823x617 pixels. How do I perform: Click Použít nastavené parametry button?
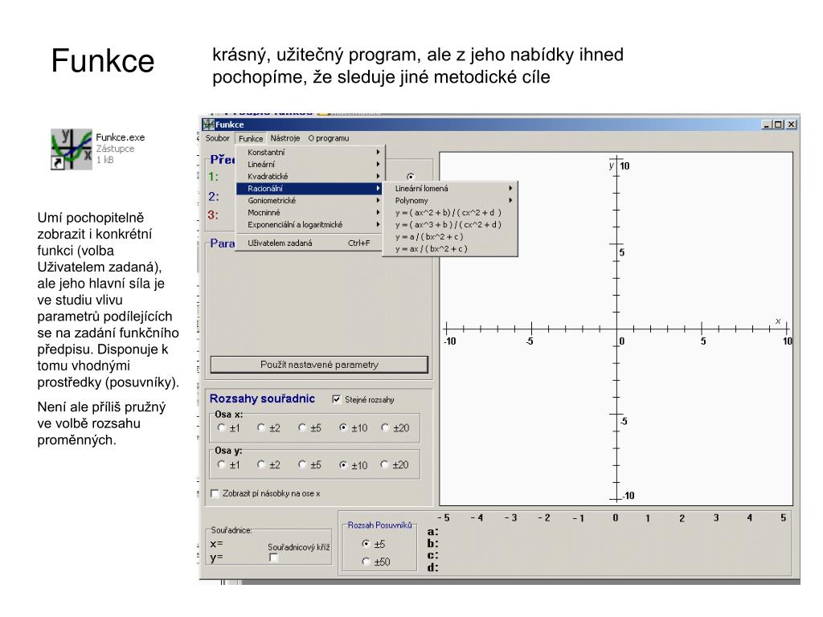coord(319,365)
